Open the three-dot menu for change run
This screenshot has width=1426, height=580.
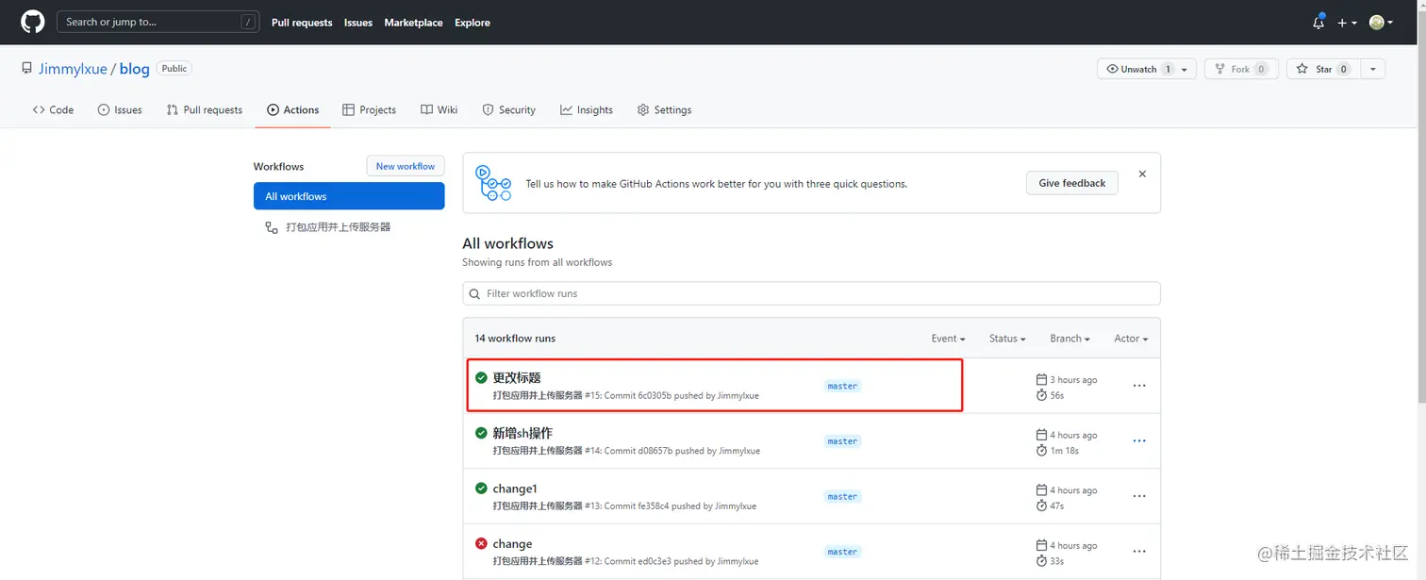coord(1139,552)
